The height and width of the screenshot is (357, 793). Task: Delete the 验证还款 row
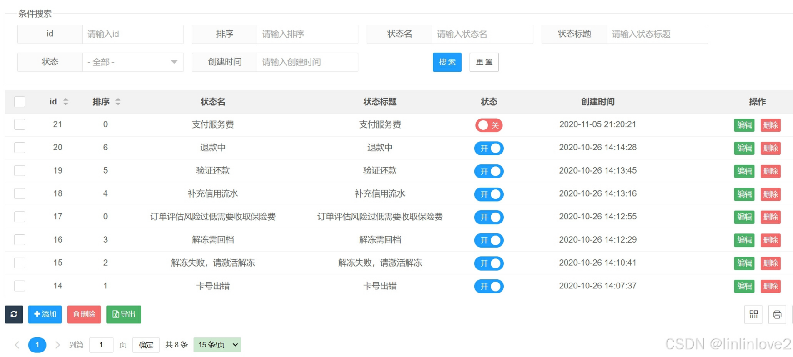point(771,171)
